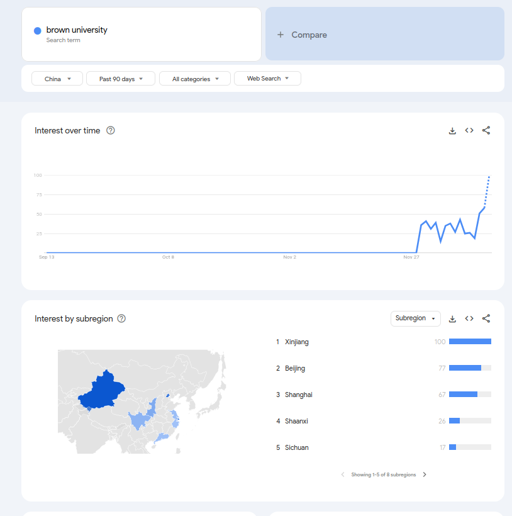
Task: Click the dark blue Xinjiang region on map
Action: point(102,391)
